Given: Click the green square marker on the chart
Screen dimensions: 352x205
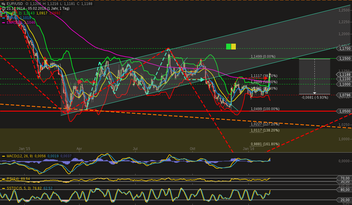Looking at the screenshot, I should (x=229, y=46).
